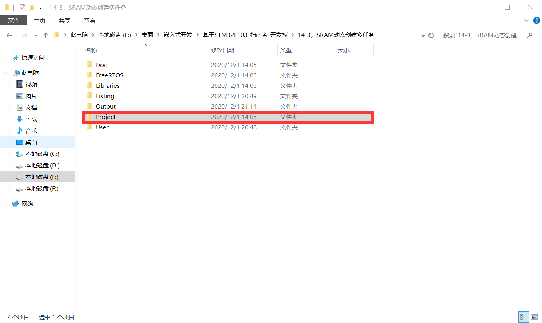Click the Back navigation arrow
542x323 pixels.
(x=10, y=35)
